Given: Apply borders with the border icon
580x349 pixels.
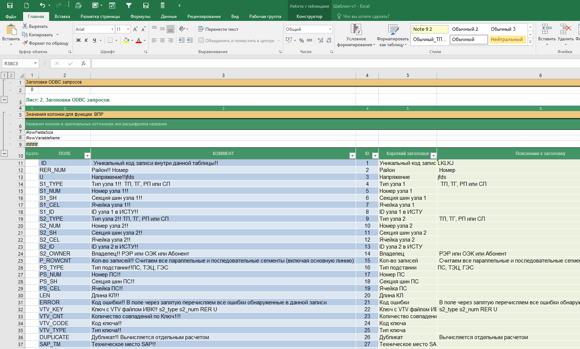Looking at the screenshot, I should click(110, 40).
